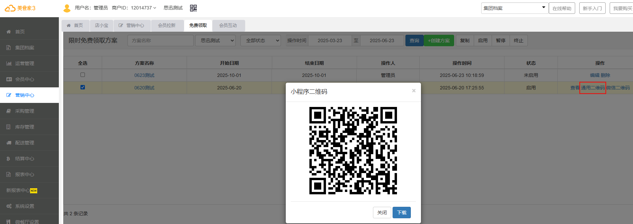This screenshot has width=633, height=224.
Task: Click the 首页 house icon in sidebar
Action: (x=9, y=32)
